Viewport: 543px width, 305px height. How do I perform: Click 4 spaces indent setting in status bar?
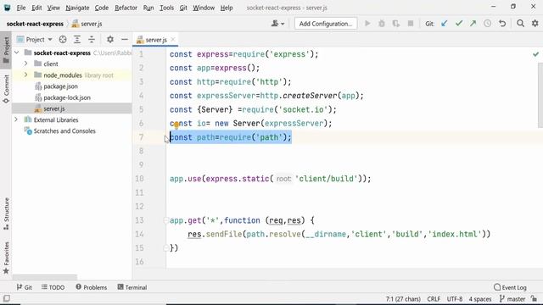[x=480, y=299]
